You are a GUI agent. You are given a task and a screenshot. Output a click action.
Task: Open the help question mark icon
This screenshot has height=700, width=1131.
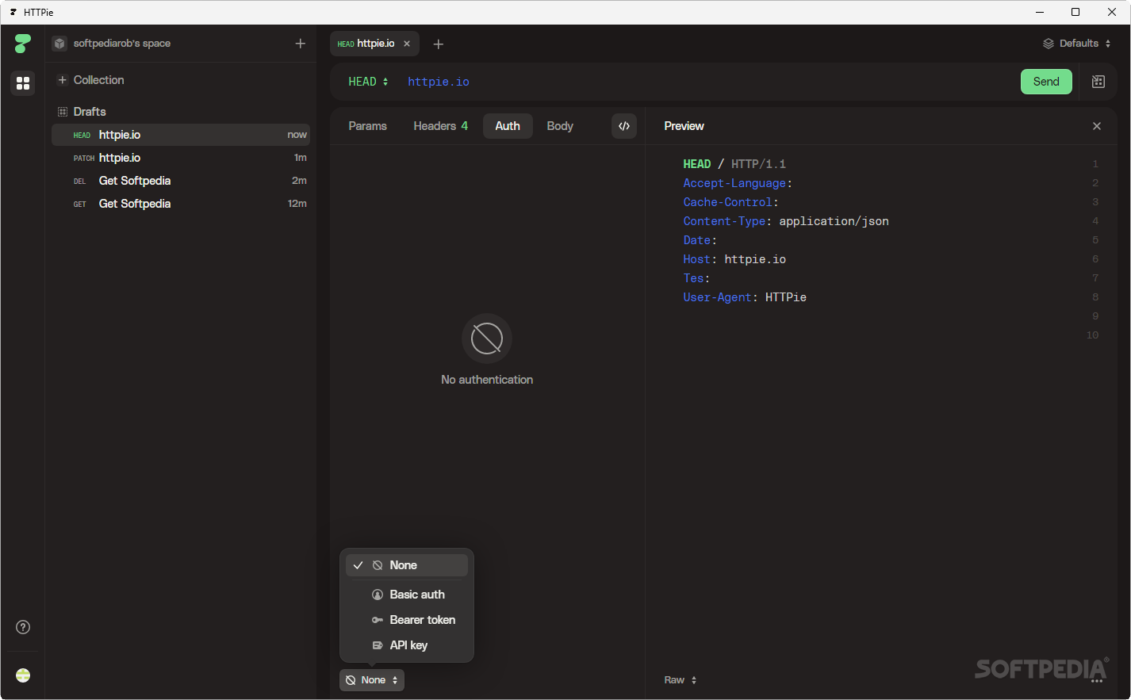point(23,627)
